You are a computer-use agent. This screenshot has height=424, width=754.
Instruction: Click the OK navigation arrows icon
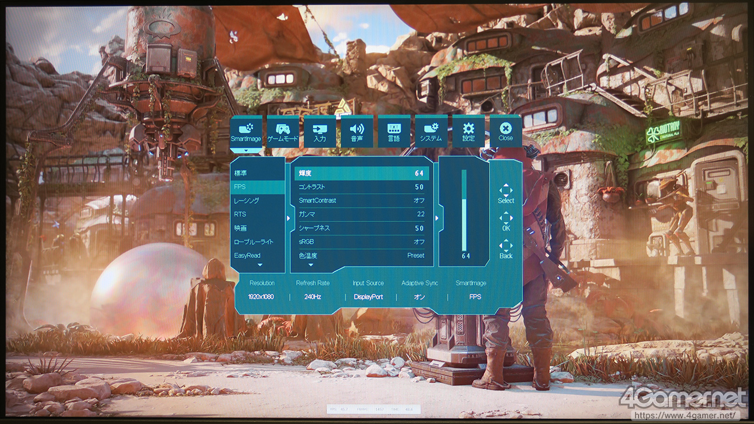pyautogui.click(x=506, y=217)
